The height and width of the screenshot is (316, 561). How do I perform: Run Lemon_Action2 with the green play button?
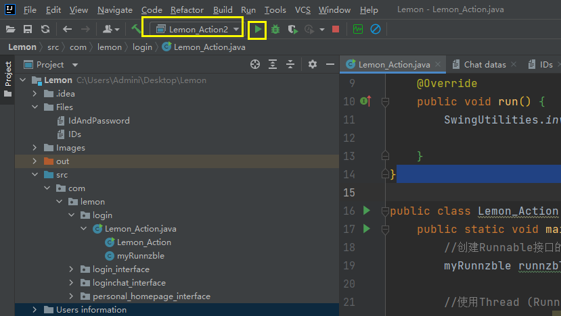258,29
